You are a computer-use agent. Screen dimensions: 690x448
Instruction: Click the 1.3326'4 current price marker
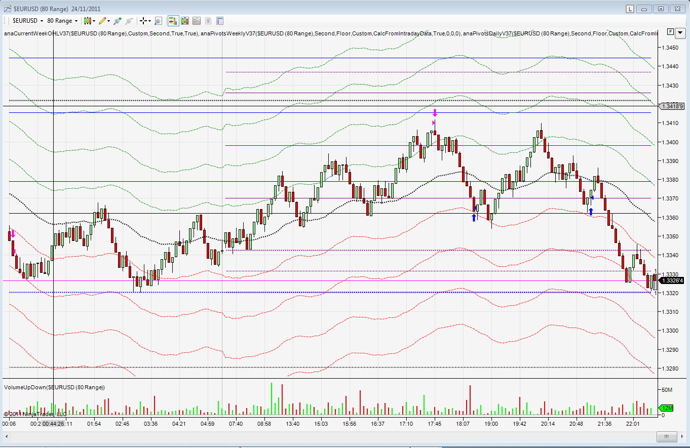click(x=671, y=280)
